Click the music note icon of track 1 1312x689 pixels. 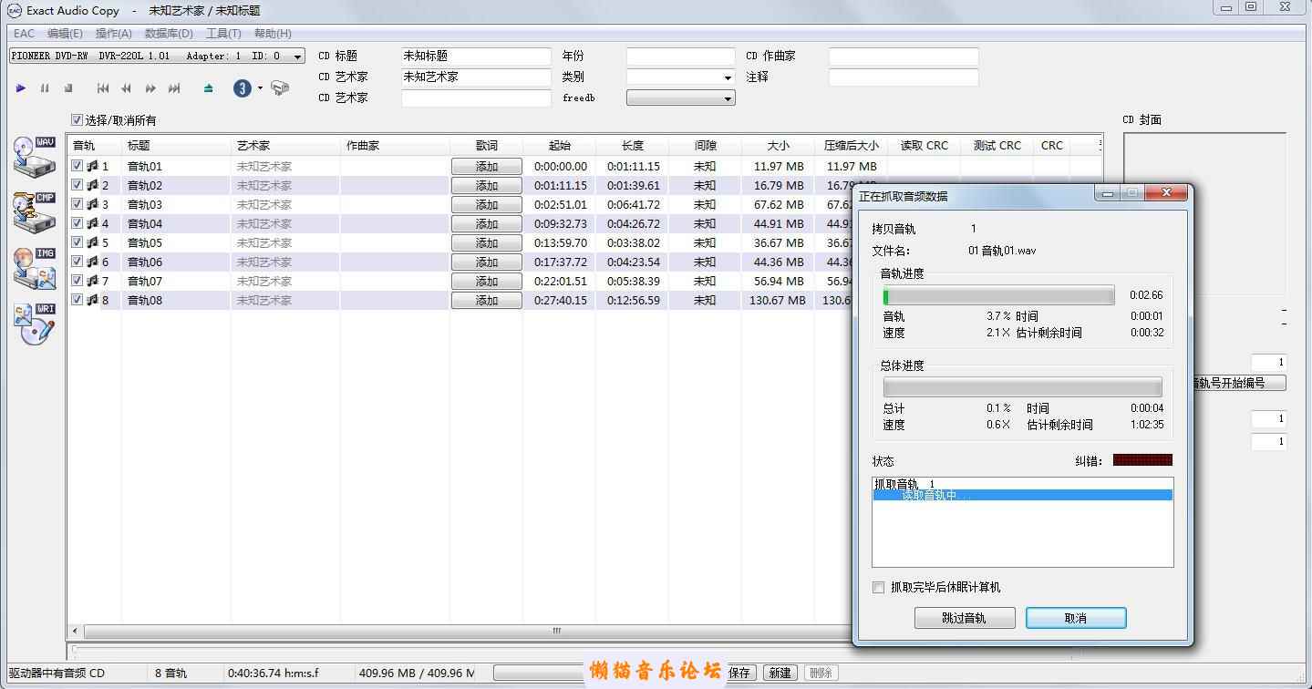coord(92,166)
